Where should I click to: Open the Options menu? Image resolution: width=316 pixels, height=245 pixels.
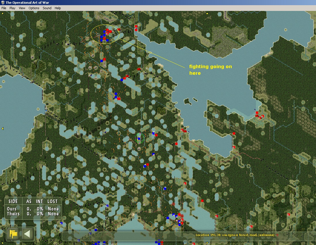click(x=34, y=8)
